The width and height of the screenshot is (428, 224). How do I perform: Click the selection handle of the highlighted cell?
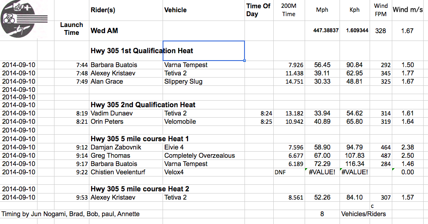[x=245, y=61]
